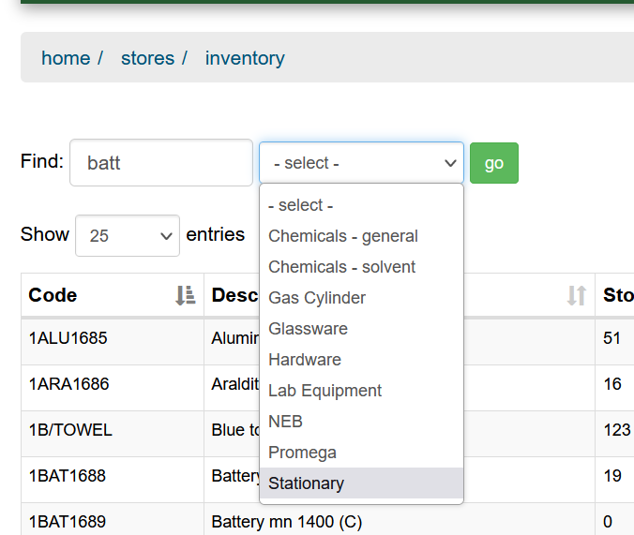This screenshot has width=634, height=535.
Task: Click the inventory breadcrumb link
Action: tap(245, 58)
